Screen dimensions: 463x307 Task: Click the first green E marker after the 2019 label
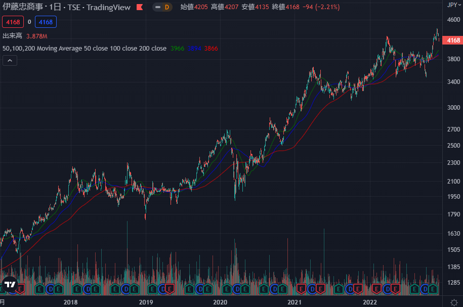click(x=152, y=289)
